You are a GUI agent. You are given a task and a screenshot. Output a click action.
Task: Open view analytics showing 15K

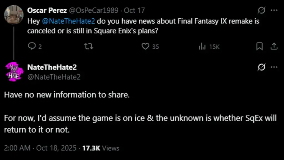[x=202, y=47]
